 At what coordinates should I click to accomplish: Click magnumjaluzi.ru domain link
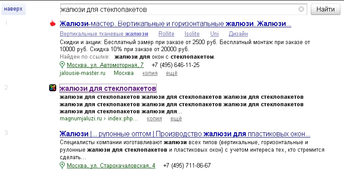click(81, 119)
